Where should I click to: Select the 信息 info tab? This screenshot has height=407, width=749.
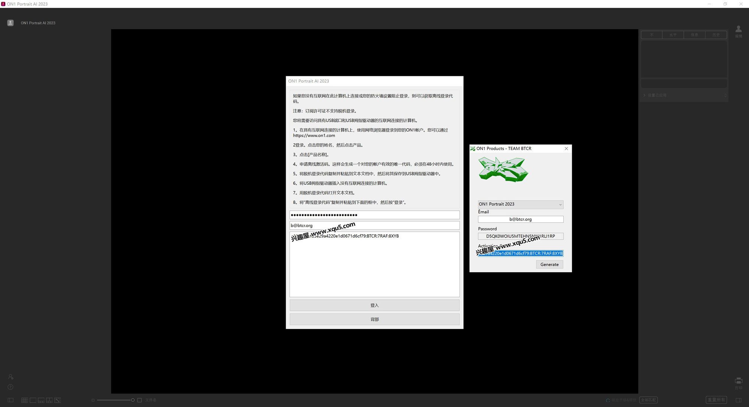point(695,35)
